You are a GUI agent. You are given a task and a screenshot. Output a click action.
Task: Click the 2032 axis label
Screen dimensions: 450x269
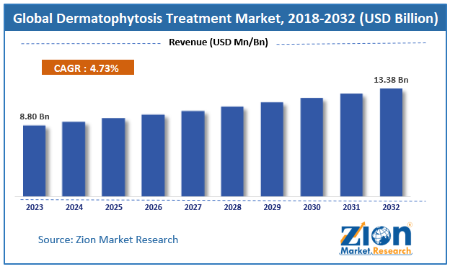point(391,207)
